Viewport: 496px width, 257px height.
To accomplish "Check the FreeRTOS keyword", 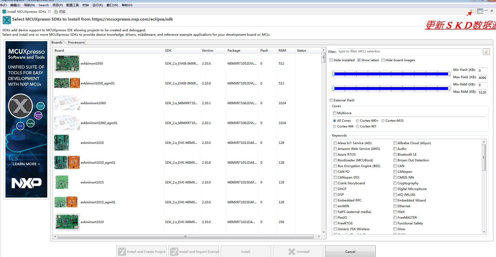I will click(335, 223).
